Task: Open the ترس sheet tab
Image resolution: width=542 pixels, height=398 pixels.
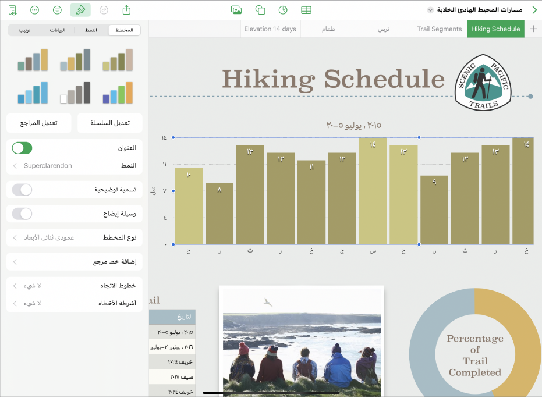Action: (x=384, y=29)
